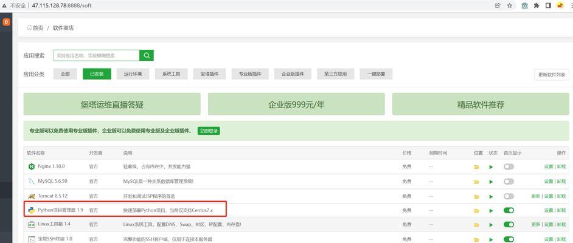Disable homepage display for Linux工具箱
Viewport: 573px width, 243px height.
click(x=509, y=224)
